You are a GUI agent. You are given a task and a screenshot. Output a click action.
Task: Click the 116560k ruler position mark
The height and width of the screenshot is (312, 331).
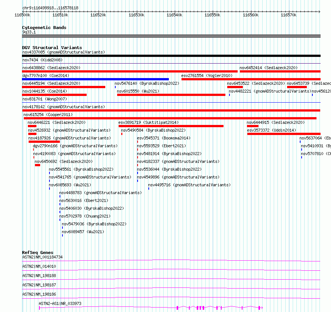point(251,15)
